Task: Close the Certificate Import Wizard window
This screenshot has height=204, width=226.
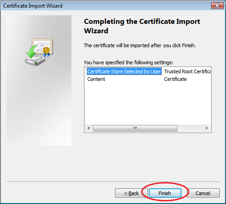Action: (217, 6)
